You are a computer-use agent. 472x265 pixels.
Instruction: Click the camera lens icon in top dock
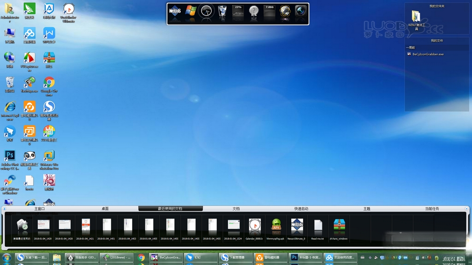pos(300,11)
